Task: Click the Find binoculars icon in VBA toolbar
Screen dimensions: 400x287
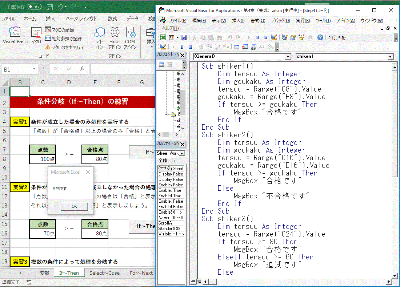Action: (x=219, y=37)
